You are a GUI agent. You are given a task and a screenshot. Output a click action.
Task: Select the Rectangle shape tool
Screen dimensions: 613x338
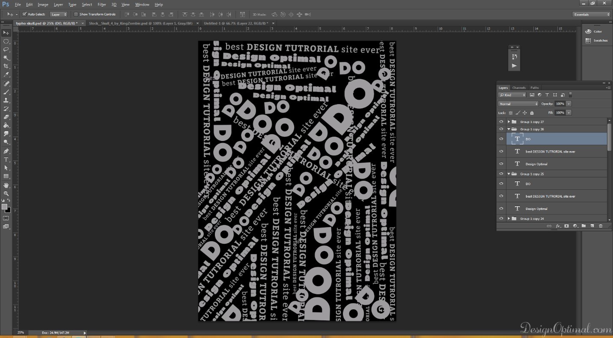(6, 176)
